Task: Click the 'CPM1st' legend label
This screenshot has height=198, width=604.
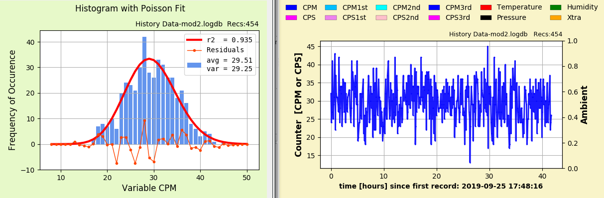Action: pos(355,7)
